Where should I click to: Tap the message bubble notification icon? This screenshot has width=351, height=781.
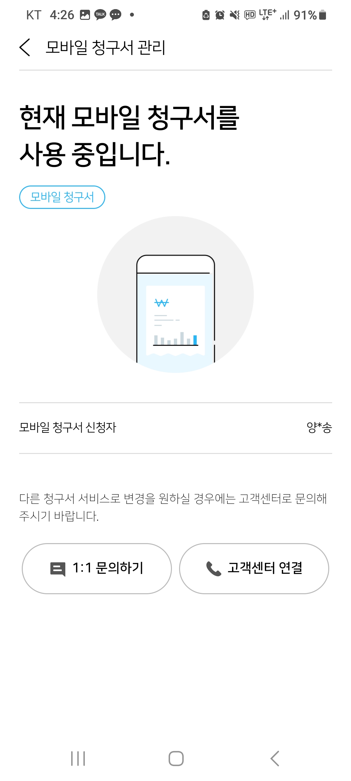(115, 15)
